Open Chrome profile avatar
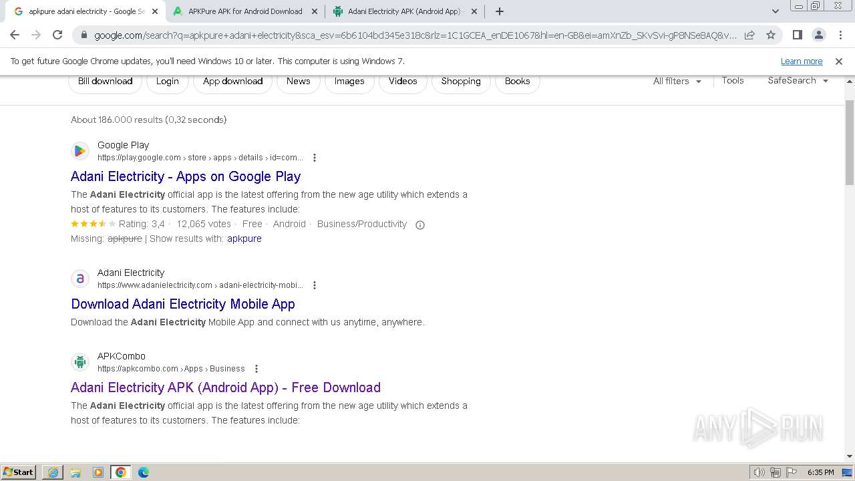The width and height of the screenshot is (855, 481). click(818, 35)
